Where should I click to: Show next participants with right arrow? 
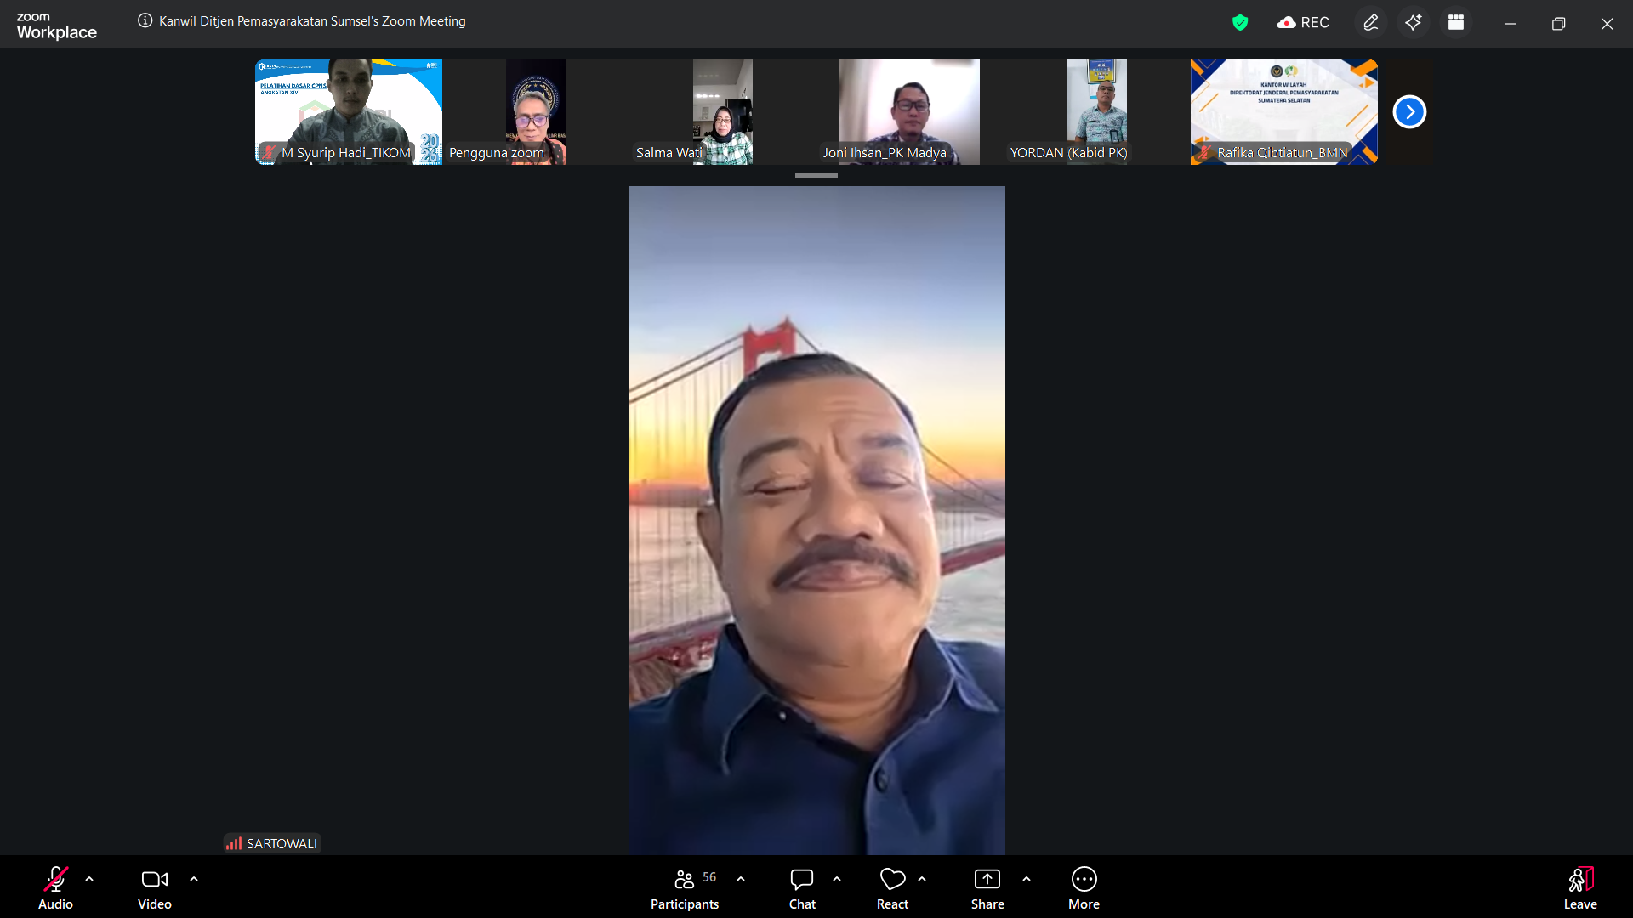(1409, 111)
